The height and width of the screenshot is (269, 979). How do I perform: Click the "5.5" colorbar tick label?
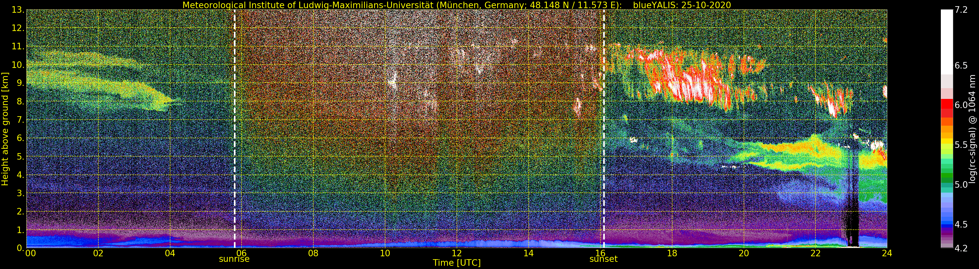pos(961,145)
